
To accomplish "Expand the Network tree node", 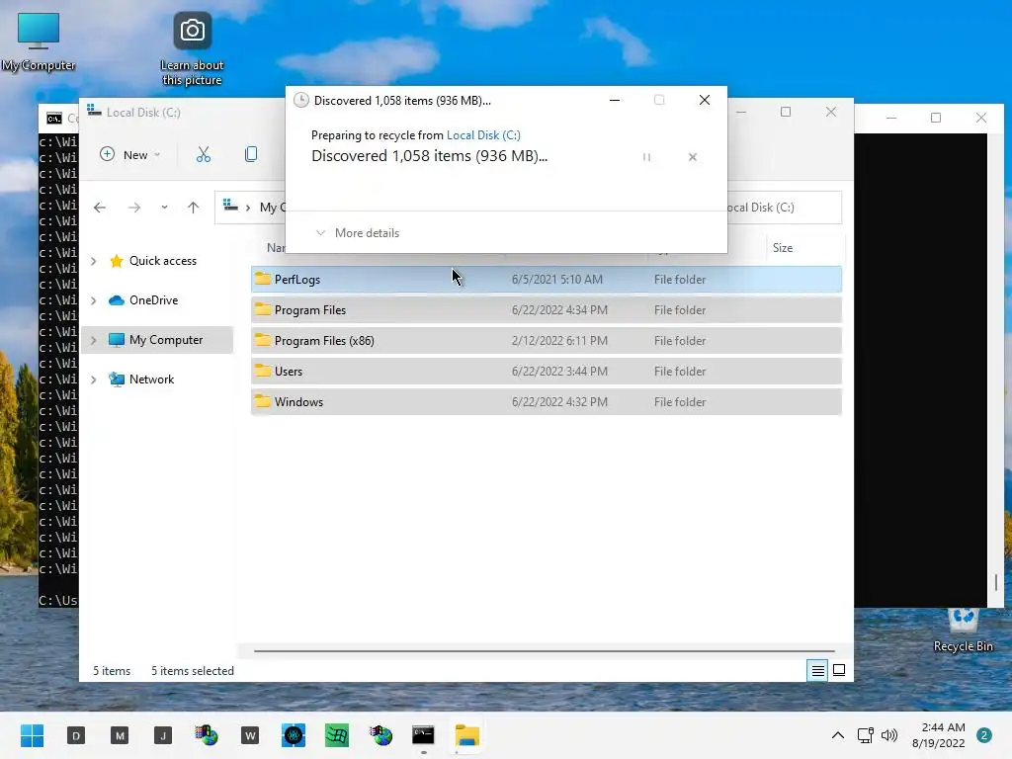I will [x=94, y=379].
